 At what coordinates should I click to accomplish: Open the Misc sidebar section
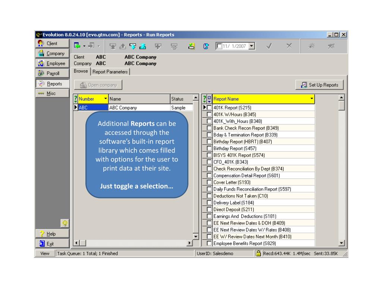click(52, 93)
